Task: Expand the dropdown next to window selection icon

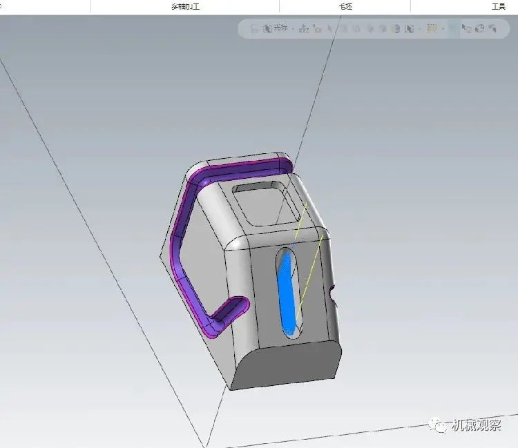Action: click(x=419, y=29)
